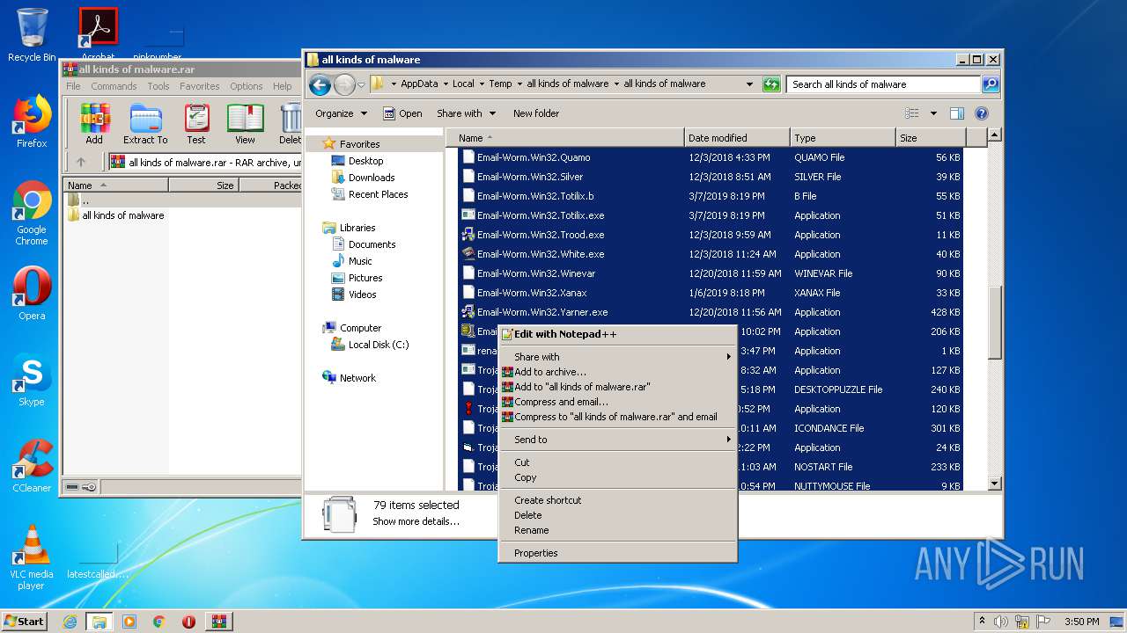Choose Rename in context menu
The width and height of the screenshot is (1127, 633).
click(617, 530)
